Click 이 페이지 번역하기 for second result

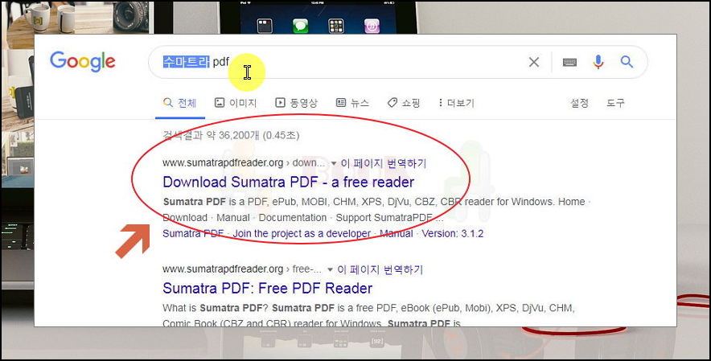point(380,270)
